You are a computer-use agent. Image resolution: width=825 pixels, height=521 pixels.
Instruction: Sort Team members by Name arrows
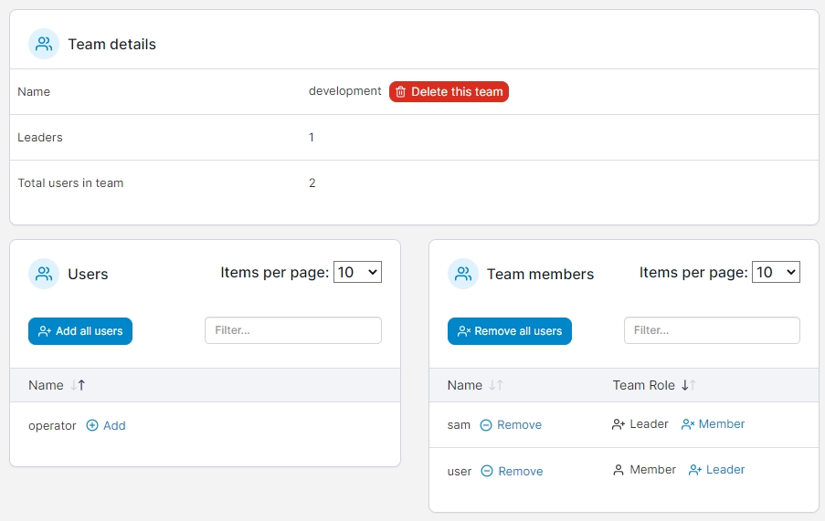point(496,385)
